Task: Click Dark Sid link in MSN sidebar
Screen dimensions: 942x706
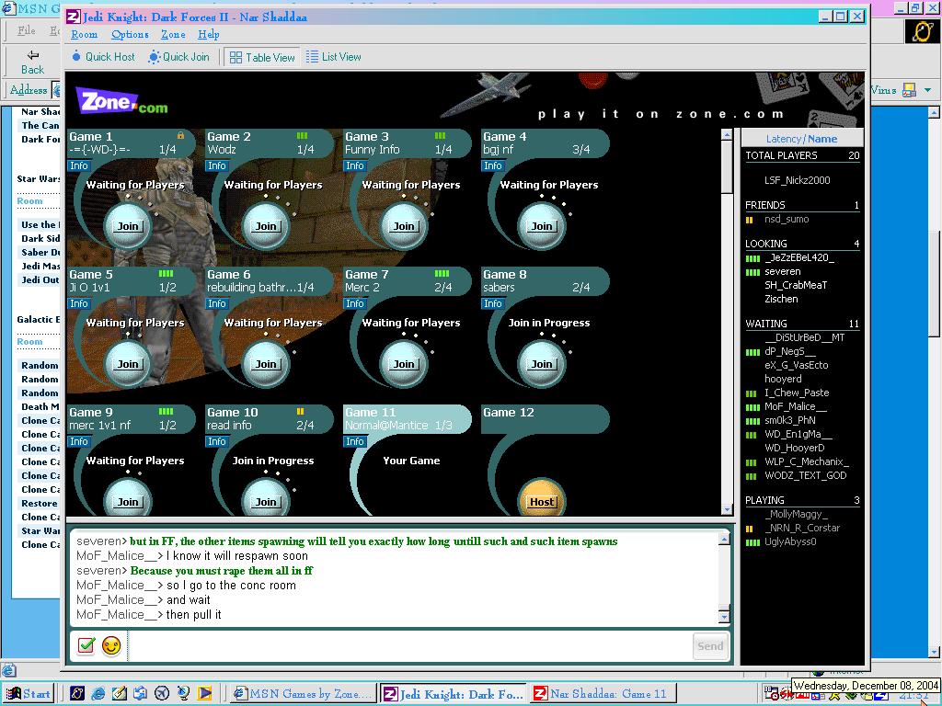Action: click(x=40, y=238)
